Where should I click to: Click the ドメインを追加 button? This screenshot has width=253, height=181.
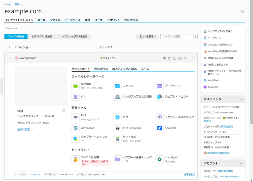click(16, 37)
